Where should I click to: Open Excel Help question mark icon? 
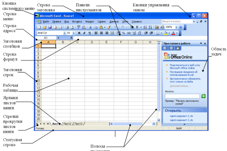pyautogui.click(x=181, y=27)
